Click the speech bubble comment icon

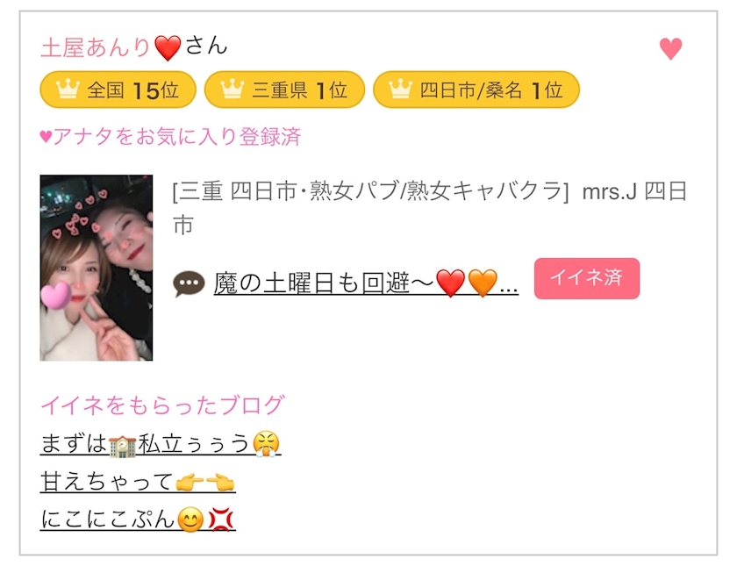tap(189, 284)
